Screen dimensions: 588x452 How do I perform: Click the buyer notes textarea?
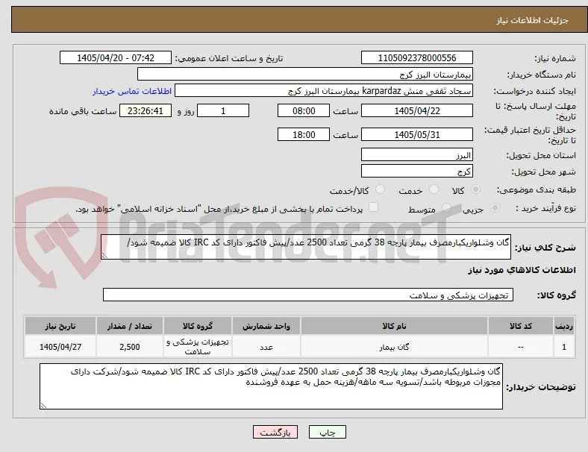(x=271, y=386)
